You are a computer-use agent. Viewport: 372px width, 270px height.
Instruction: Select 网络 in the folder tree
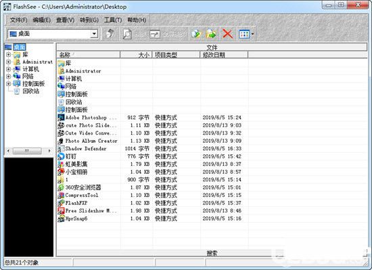click(28, 76)
